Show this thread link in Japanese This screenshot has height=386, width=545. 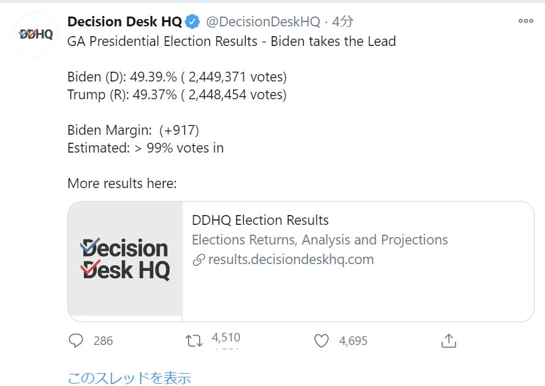tap(129, 377)
